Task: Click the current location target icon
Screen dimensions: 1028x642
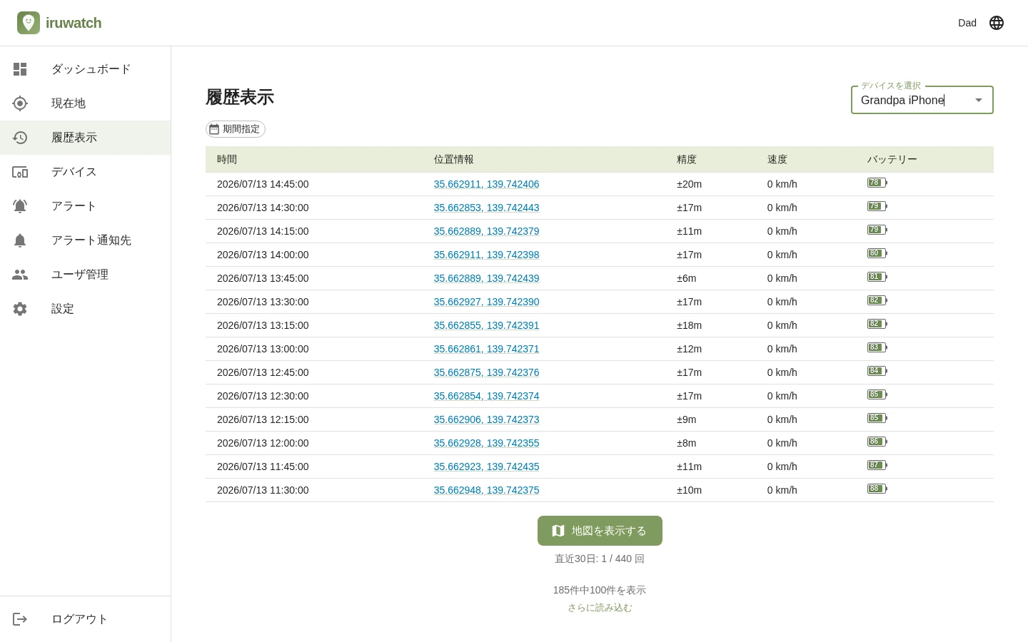Action: coord(20,103)
